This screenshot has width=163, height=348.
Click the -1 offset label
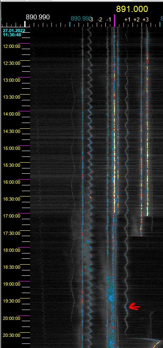coord(109,19)
